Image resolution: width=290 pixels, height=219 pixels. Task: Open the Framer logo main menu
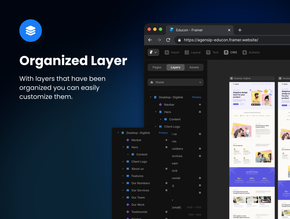[153, 52]
